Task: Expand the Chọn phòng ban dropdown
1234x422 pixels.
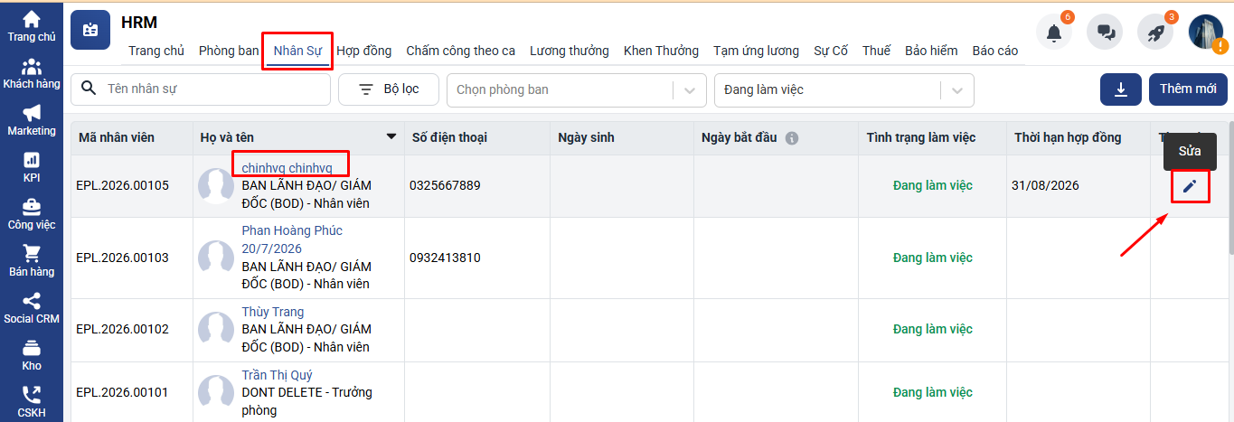Action: click(691, 89)
